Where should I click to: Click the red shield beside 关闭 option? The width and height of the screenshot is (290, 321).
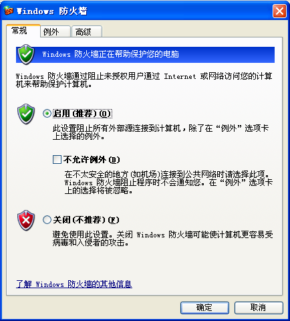pyautogui.click(x=26, y=220)
